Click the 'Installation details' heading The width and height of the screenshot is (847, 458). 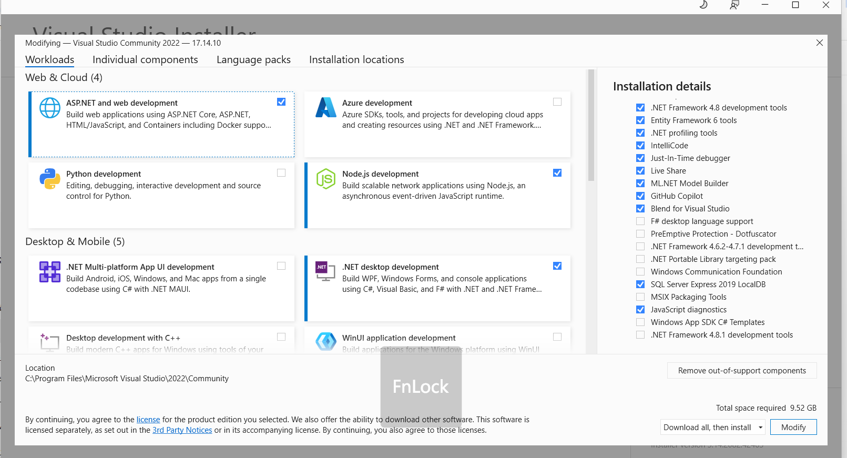click(x=662, y=86)
